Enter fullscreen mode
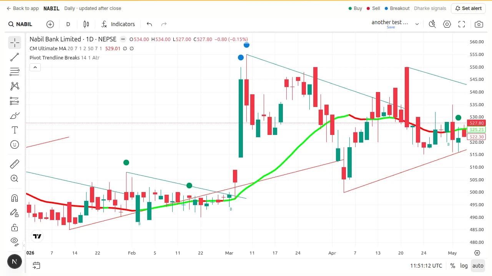This screenshot has height=276, width=492. (462, 24)
